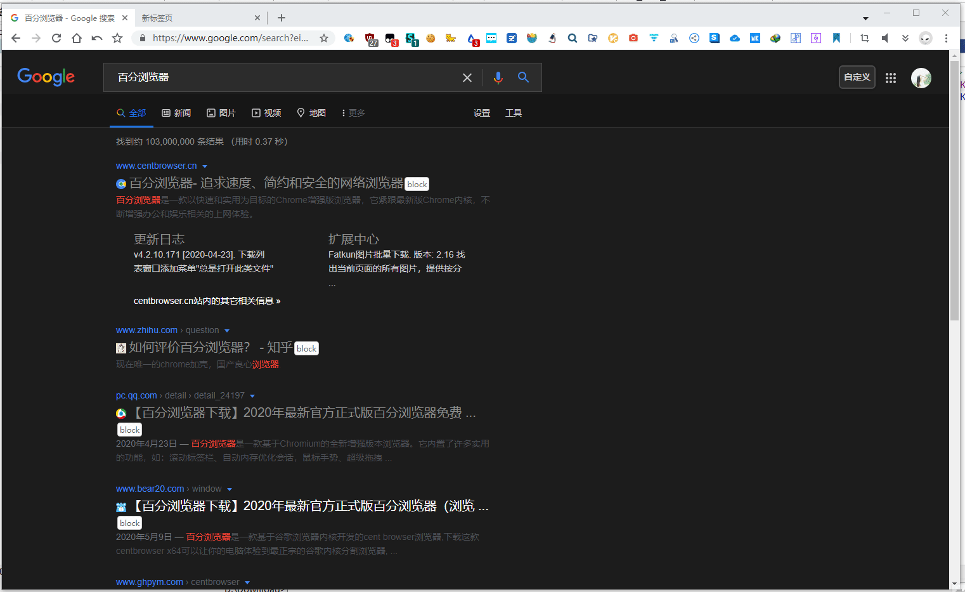
Task: Close the 百分浏览器 Google 搜索 tab
Action: point(125,18)
